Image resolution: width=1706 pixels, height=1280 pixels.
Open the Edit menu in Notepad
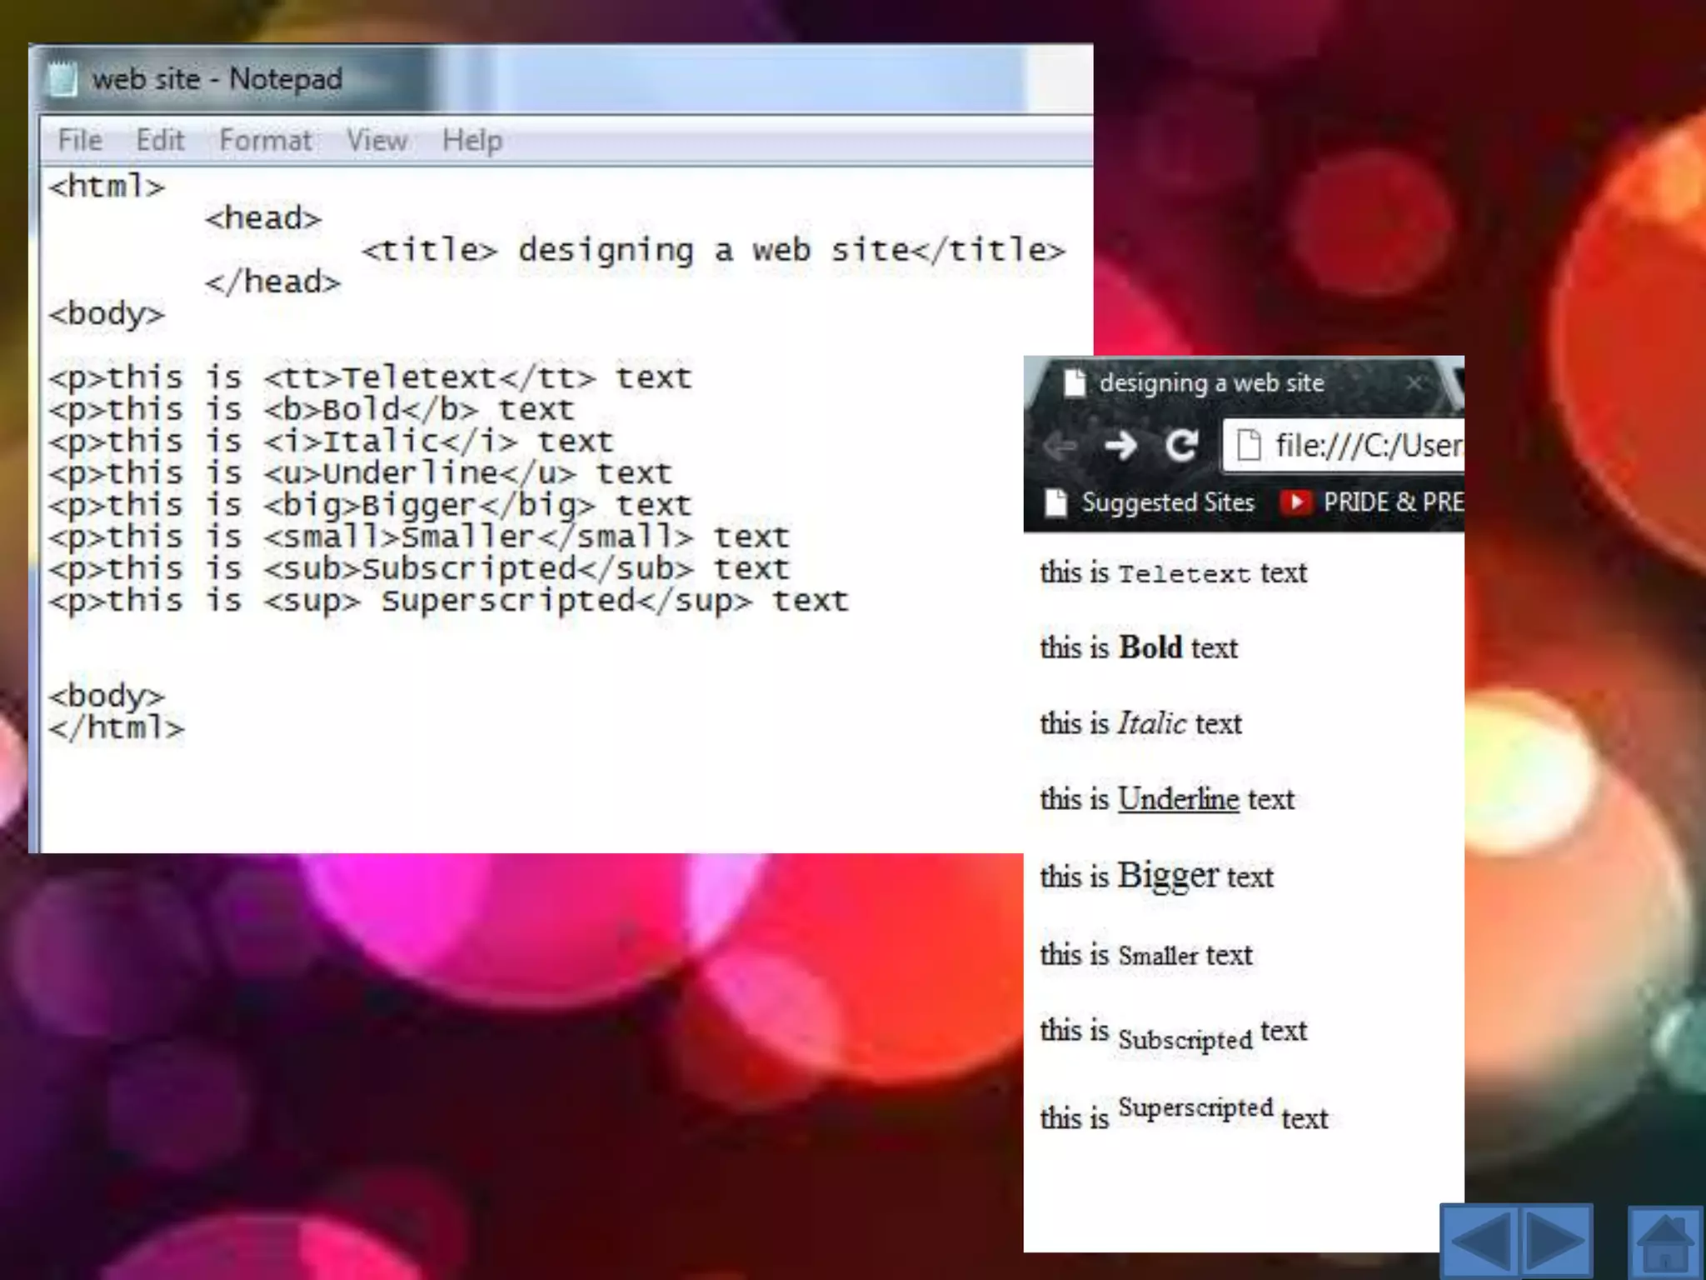click(x=160, y=140)
